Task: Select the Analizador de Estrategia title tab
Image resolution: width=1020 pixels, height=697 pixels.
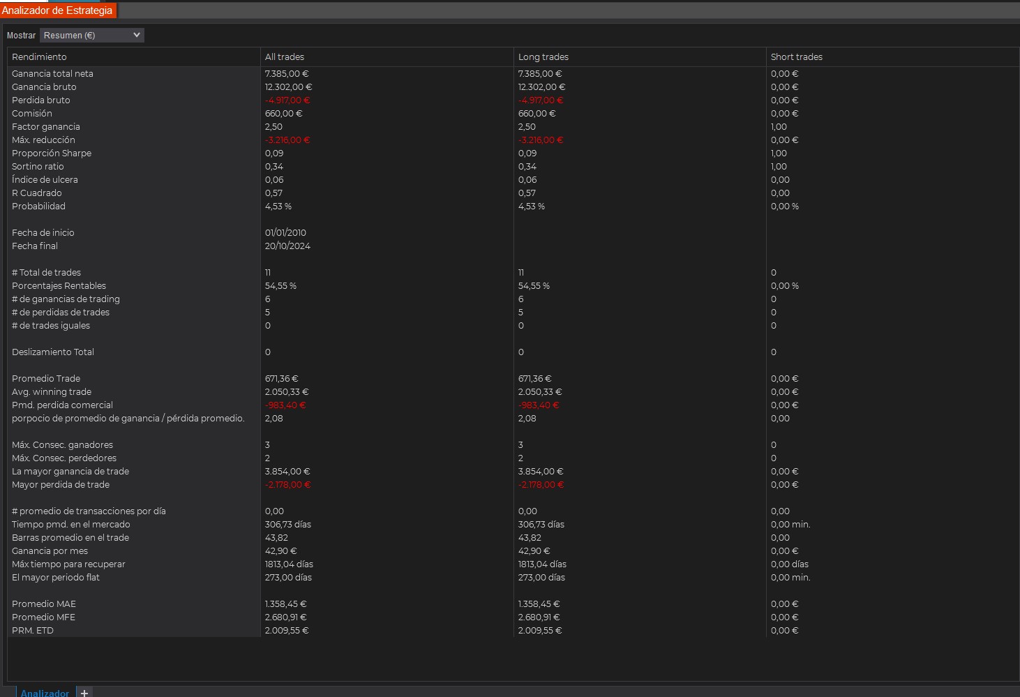Action: click(x=57, y=10)
